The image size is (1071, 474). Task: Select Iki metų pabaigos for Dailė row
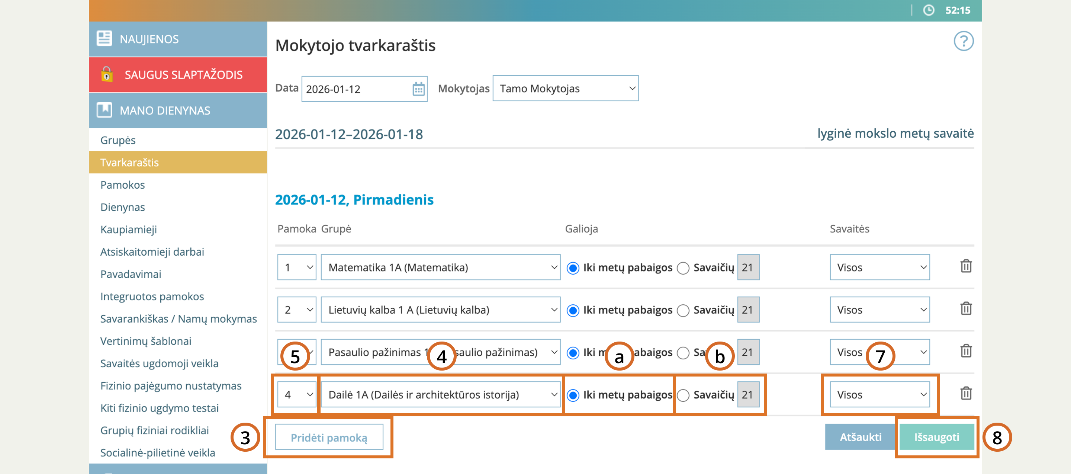point(573,395)
